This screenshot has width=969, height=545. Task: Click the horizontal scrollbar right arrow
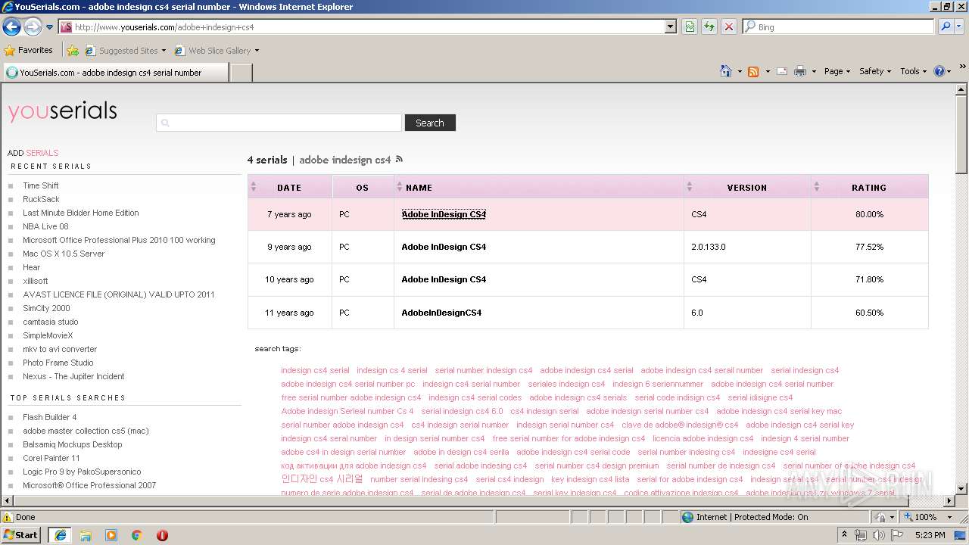point(950,501)
